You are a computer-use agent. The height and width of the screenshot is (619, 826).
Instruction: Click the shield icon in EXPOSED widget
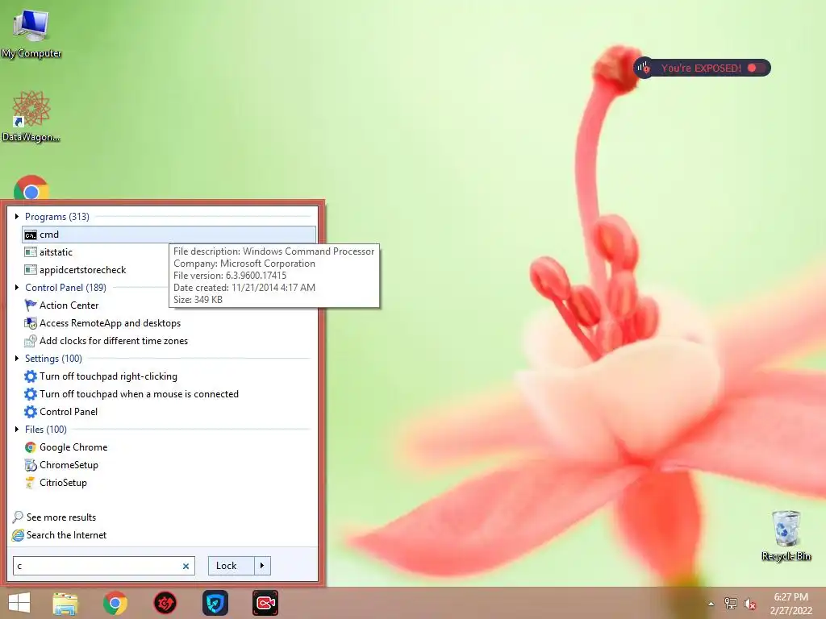coord(643,68)
